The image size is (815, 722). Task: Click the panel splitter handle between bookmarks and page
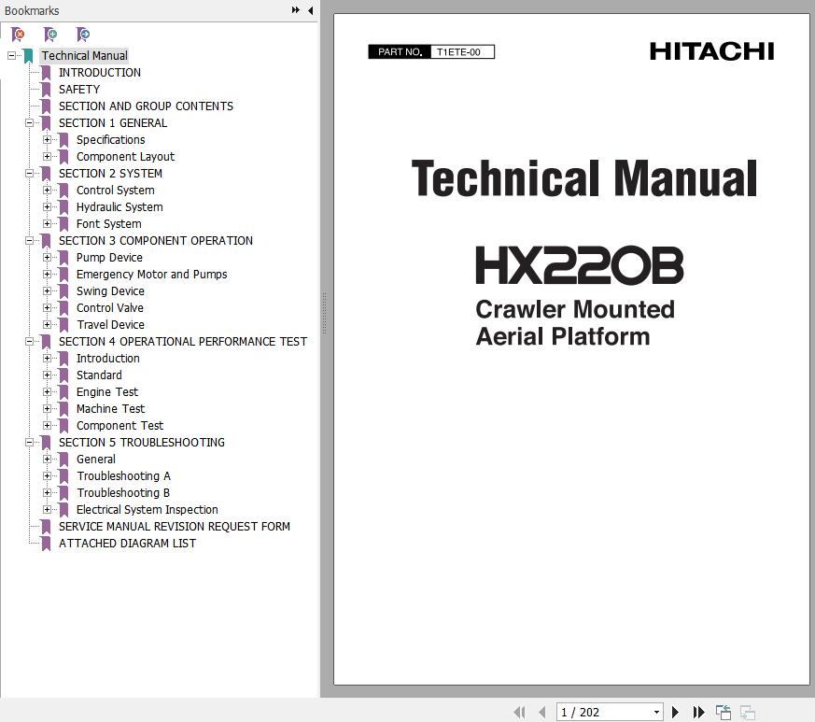pos(324,313)
